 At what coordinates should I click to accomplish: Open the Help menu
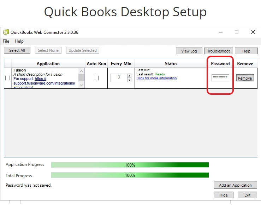(19, 41)
